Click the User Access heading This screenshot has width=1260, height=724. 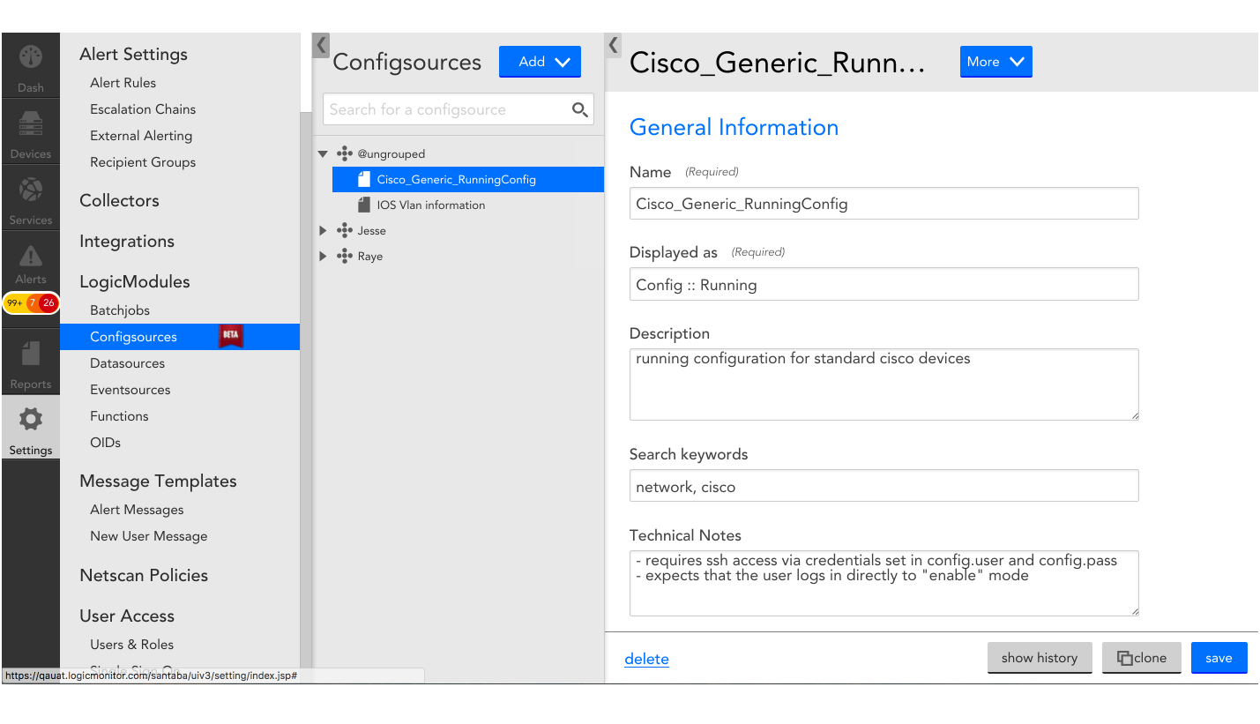tap(127, 616)
